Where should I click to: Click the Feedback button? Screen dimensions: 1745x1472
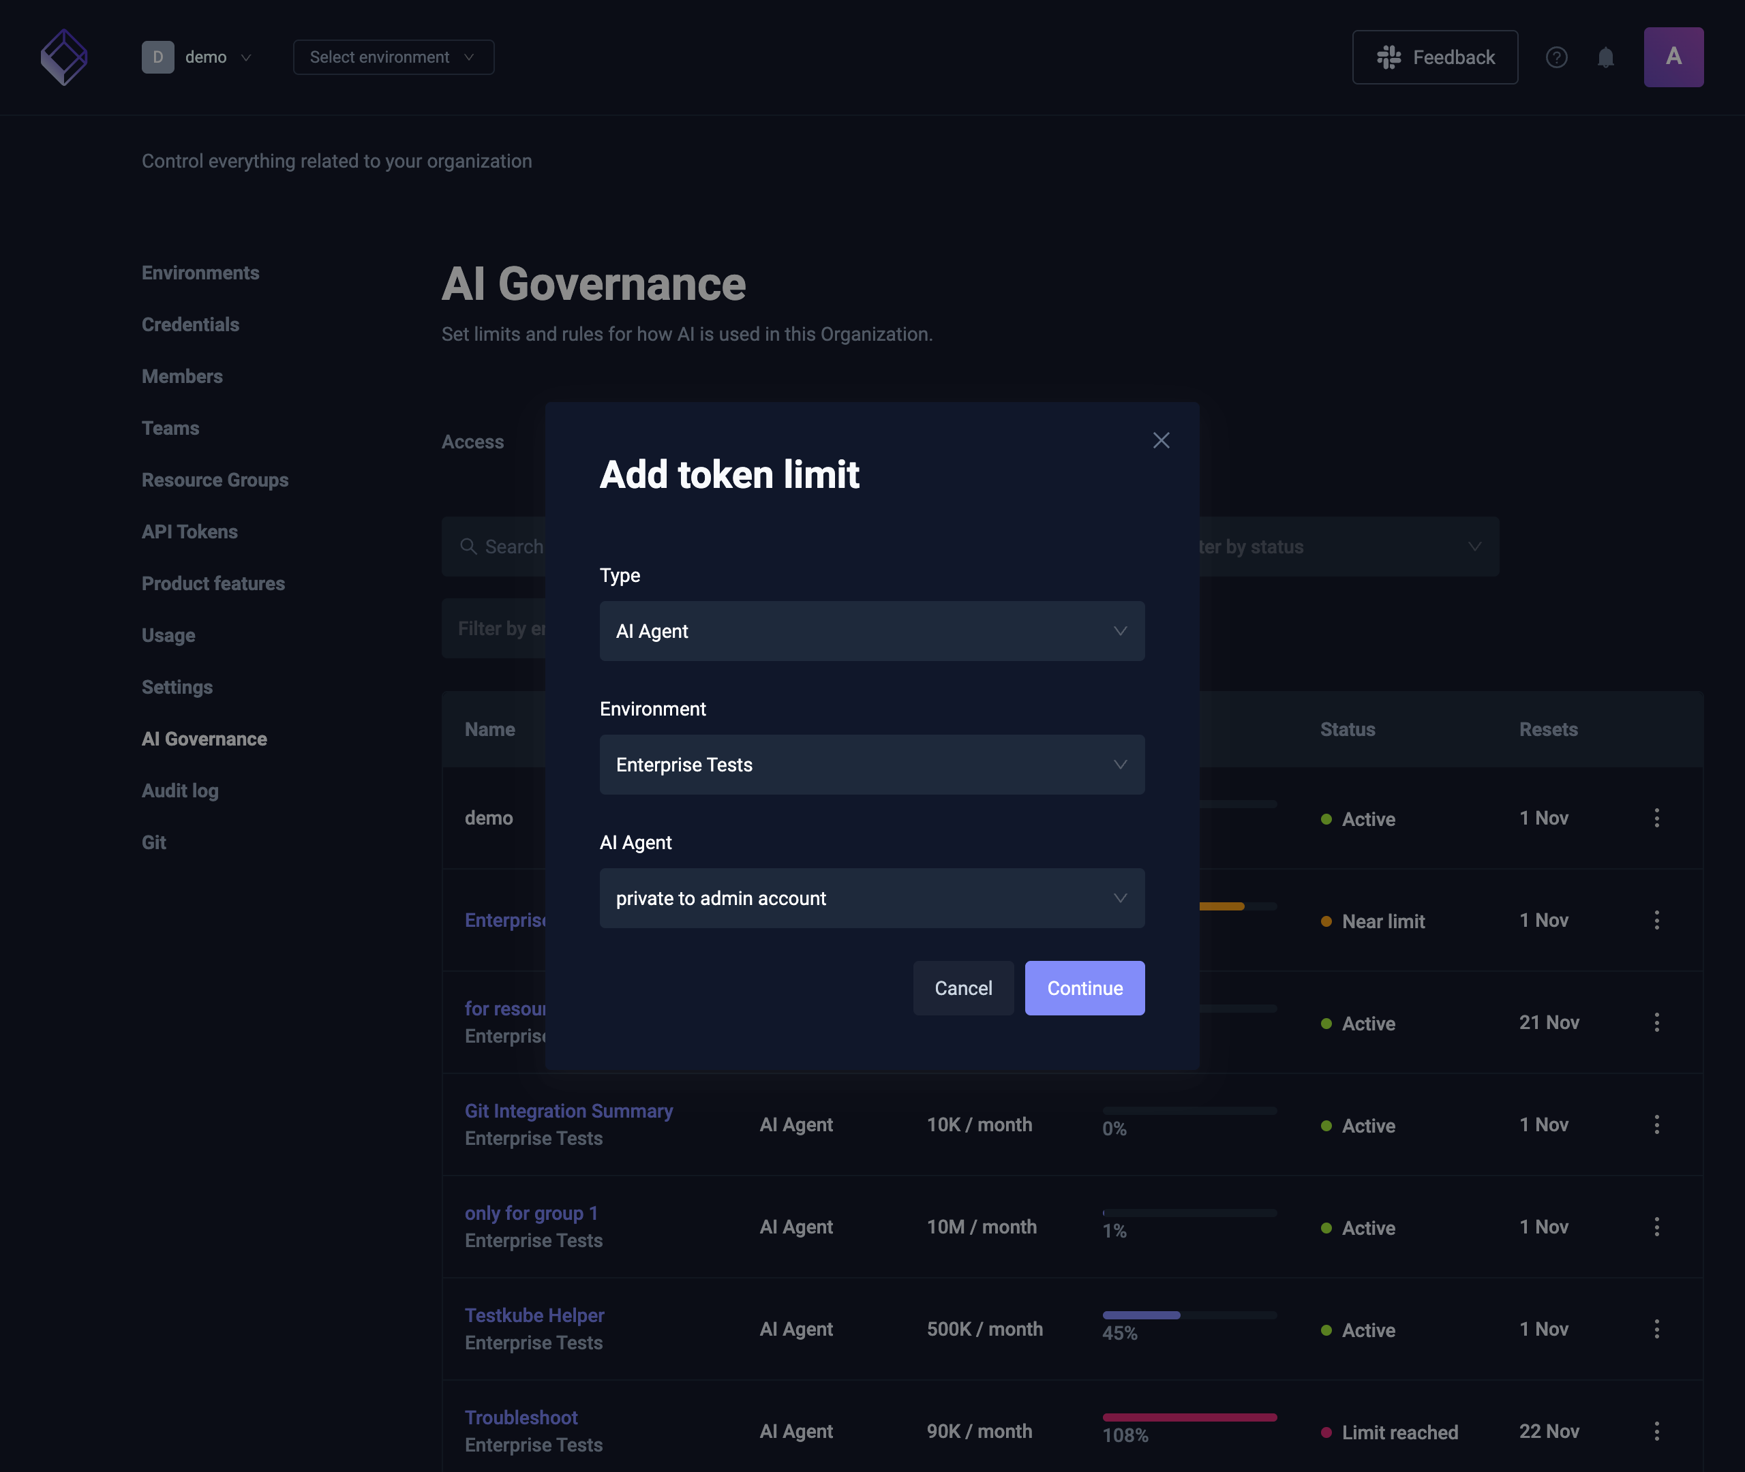click(1435, 57)
